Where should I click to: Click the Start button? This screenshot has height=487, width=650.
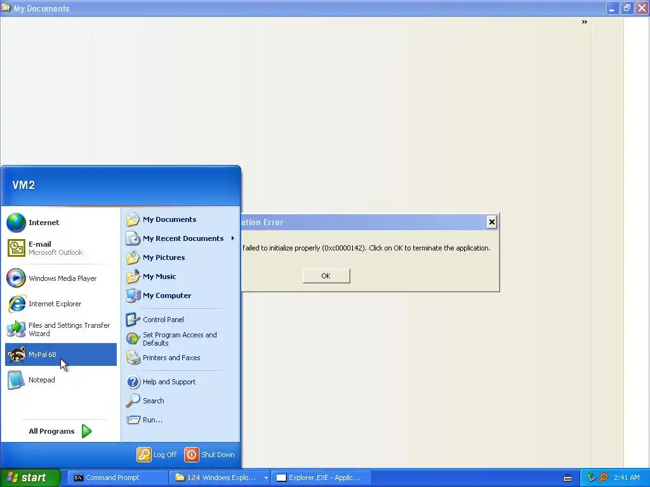point(30,477)
